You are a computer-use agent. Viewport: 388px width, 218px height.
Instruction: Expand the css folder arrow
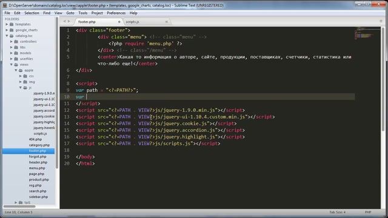[x=21, y=76]
